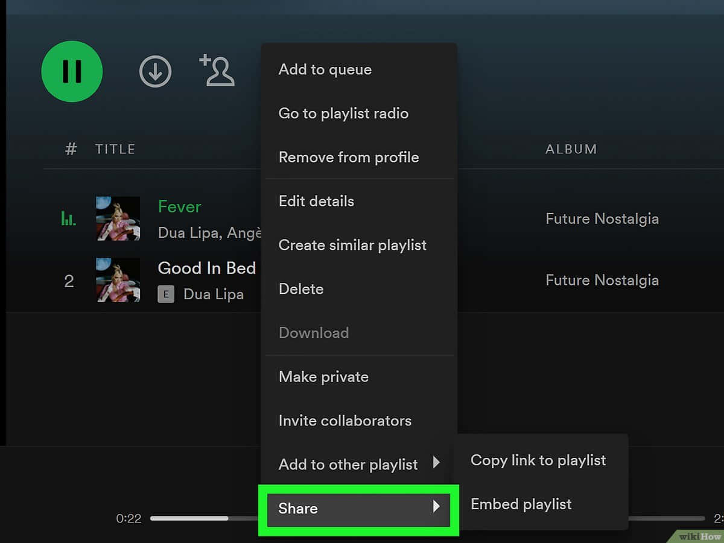Click the Fever song title
This screenshot has width=724, height=543.
coord(179,207)
